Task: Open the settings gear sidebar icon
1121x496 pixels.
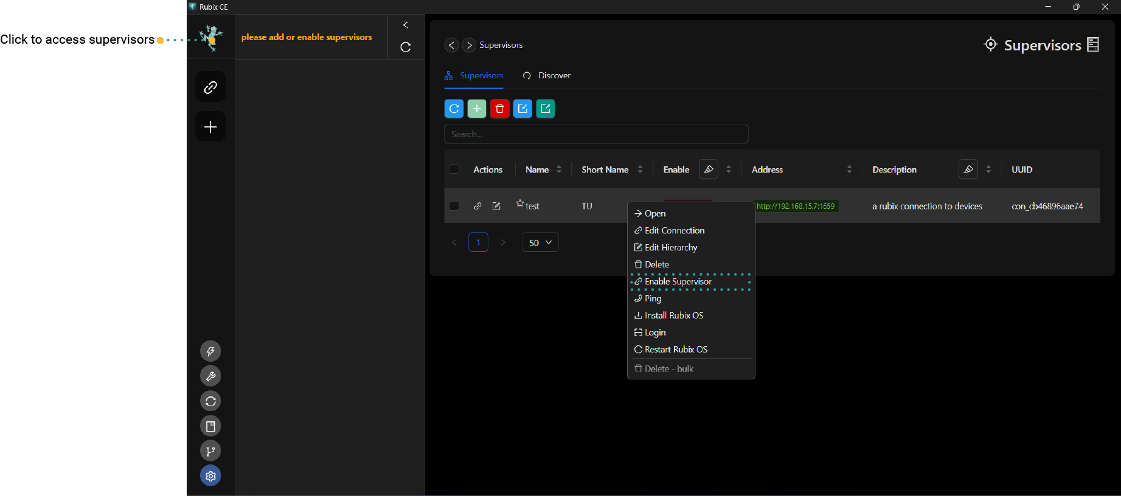Action: coord(210,475)
